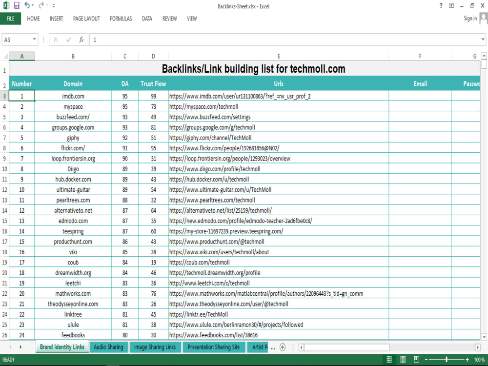Click the Enter checkmark icon in formula bar

[x=68, y=40]
